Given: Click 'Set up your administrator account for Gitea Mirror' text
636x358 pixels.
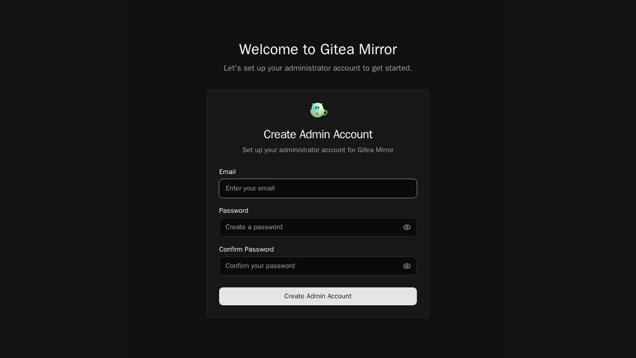Looking at the screenshot, I should pyautogui.click(x=318, y=150).
